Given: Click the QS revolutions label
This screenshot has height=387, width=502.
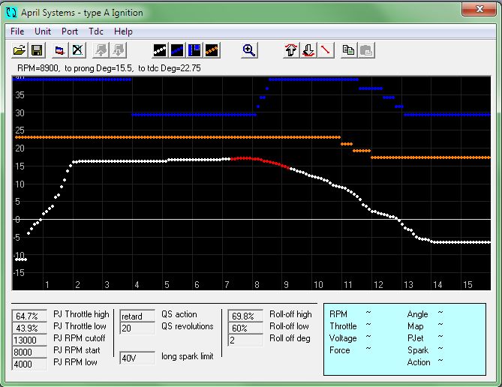Looking at the screenshot, I should coord(188,326).
